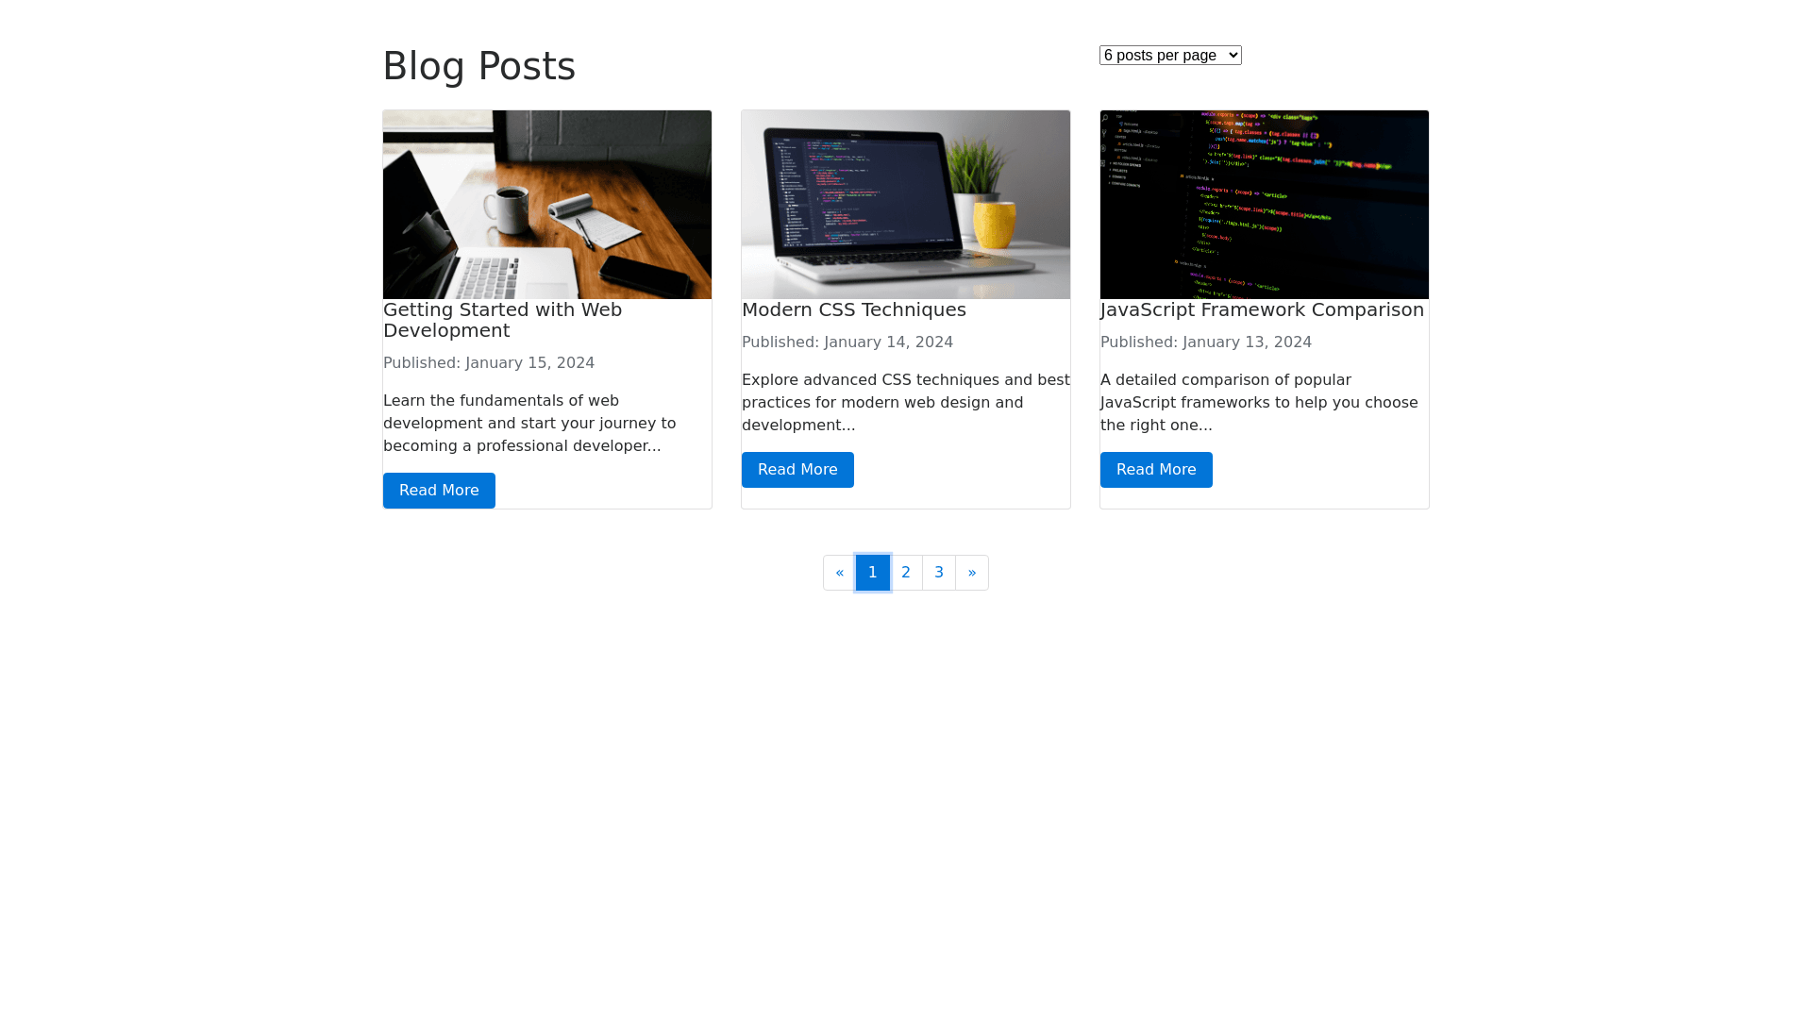Image resolution: width=1812 pixels, height=1019 pixels.
Task: Open JavaScript Framework Comparison title
Action: coord(1262,309)
